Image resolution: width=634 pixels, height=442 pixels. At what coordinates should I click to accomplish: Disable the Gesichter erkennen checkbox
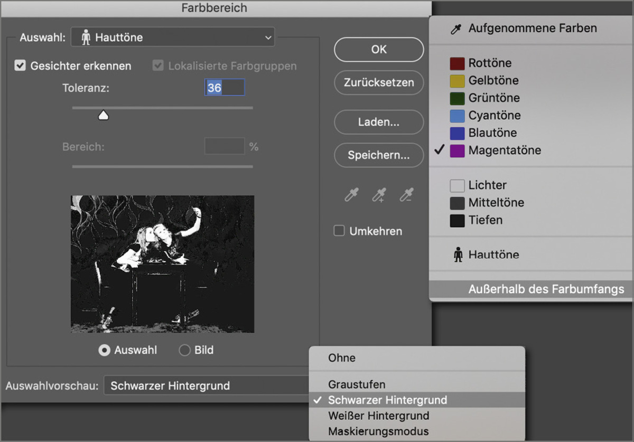click(x=20, y=65)
